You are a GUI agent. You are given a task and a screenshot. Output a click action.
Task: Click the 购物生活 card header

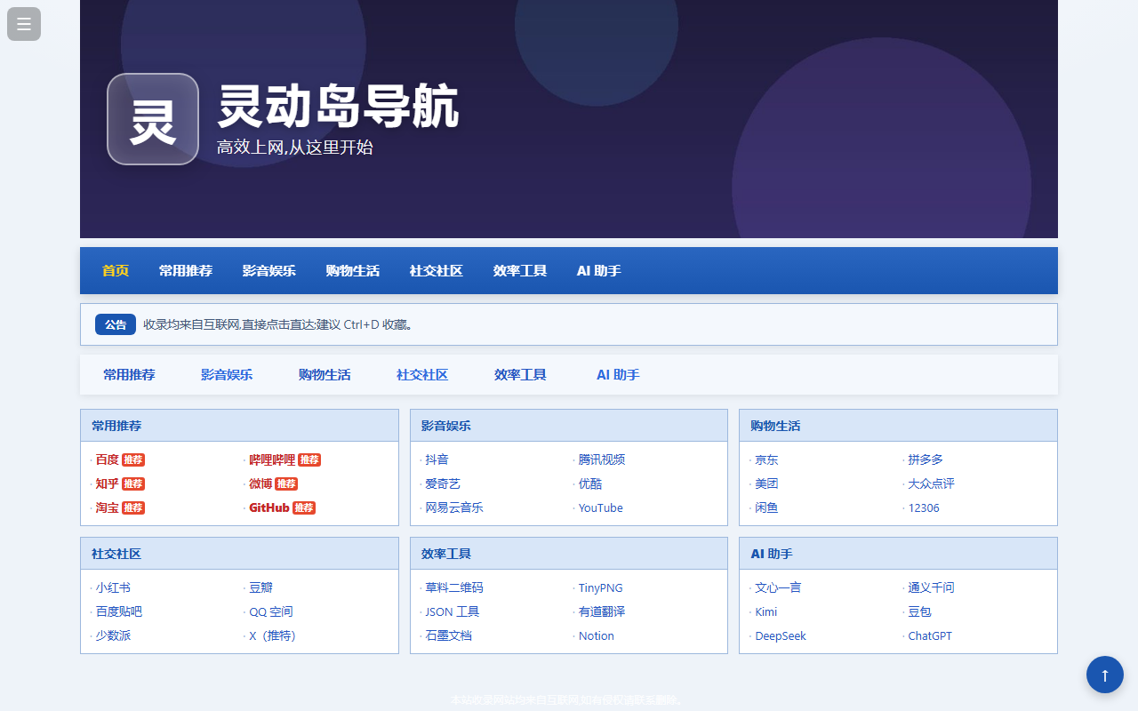tap(898, 426)
